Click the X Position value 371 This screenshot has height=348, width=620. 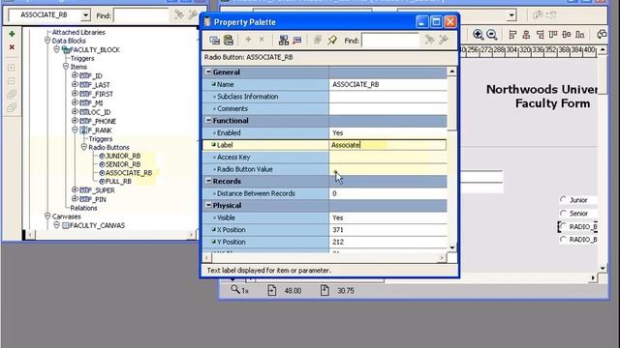[387, 230]
